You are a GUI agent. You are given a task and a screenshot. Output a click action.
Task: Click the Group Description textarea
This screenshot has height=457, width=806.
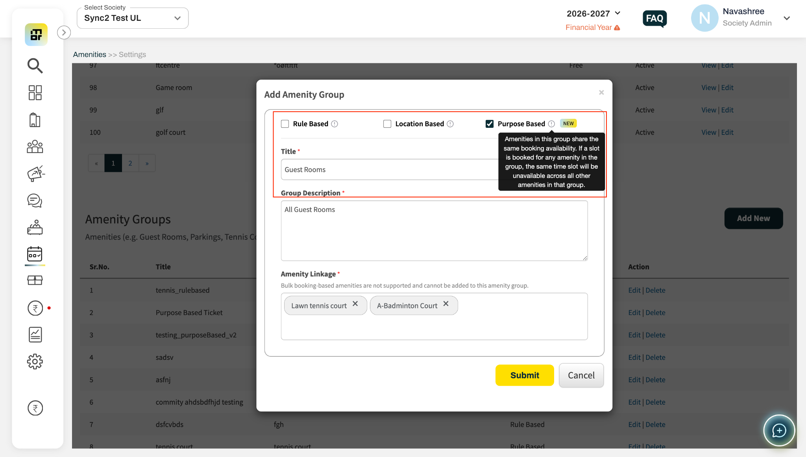434,230
